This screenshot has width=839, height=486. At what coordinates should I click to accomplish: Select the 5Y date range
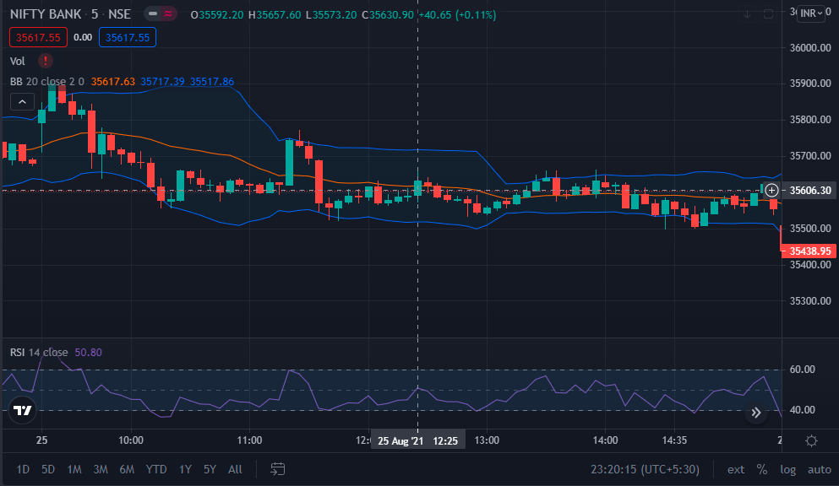[210, 469]
